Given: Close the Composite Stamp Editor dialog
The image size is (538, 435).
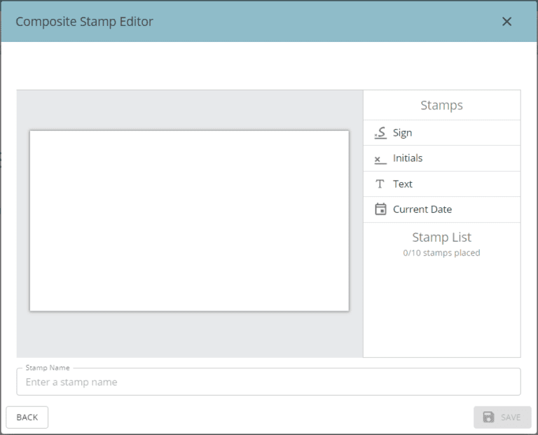Looking at the screenshot, I should pos(507,22).
